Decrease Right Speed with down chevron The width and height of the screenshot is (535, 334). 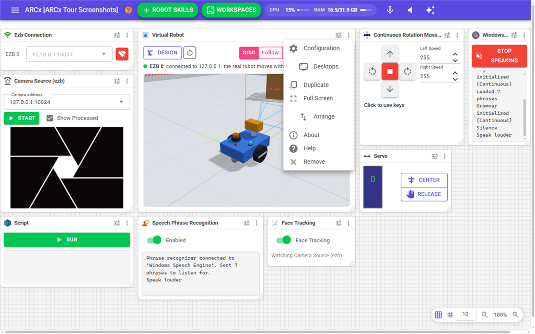455,79
